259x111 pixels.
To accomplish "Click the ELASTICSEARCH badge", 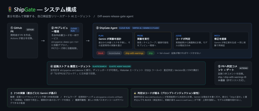I will pyautogui.click(x=100, y=66).
